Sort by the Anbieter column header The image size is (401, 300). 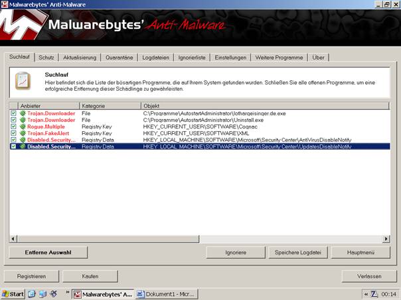[48, 106]
